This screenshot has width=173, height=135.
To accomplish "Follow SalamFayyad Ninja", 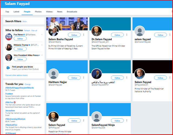I will pyautogui.click(x=117, y=121).
